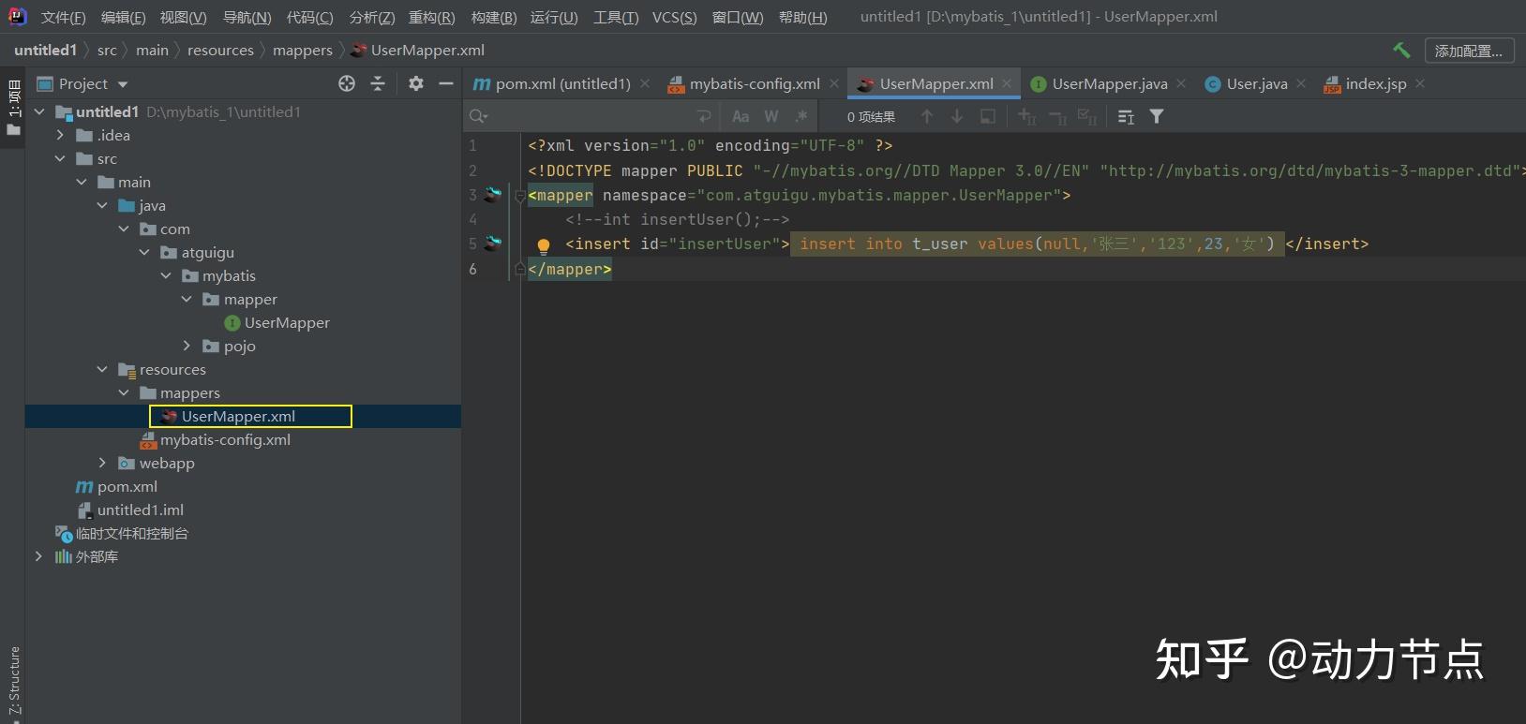Open the 1: Project tool window stripe
The height and width of the screenshot is (724, 1526).
(13, 108)
